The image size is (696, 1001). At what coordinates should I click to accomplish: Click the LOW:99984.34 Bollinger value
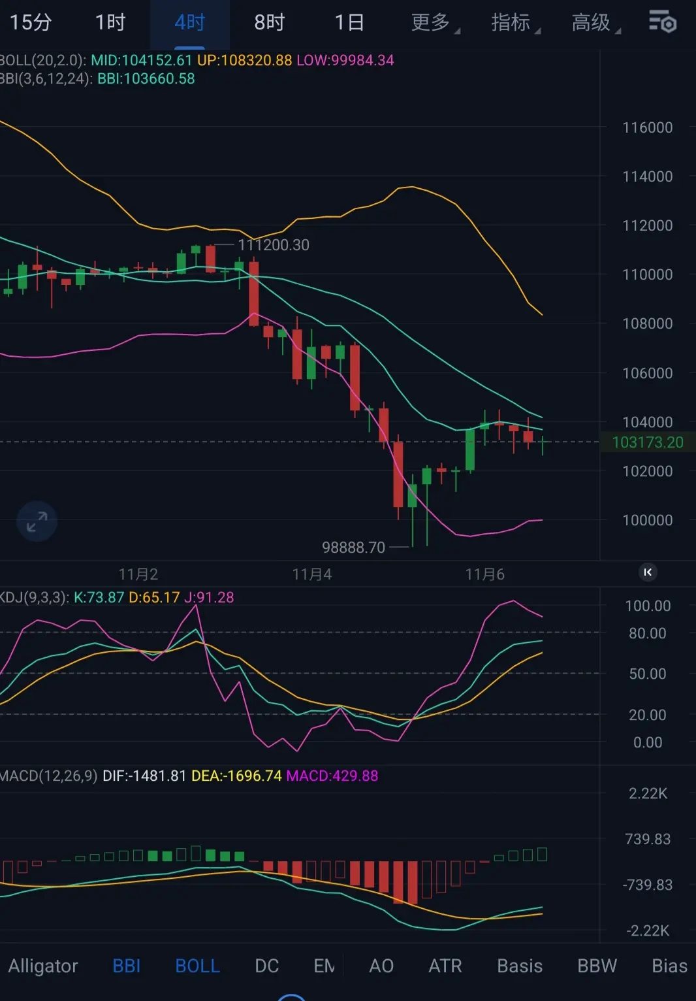coord(345,61)
